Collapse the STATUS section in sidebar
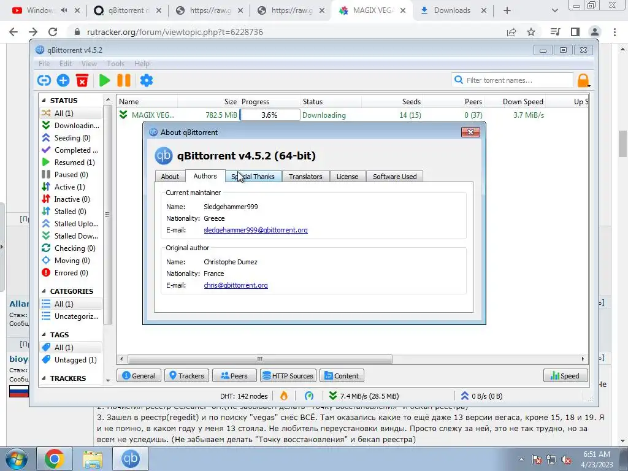Image resolution: width=628 pixels, height=471 pixels. [x=44, y=101]
